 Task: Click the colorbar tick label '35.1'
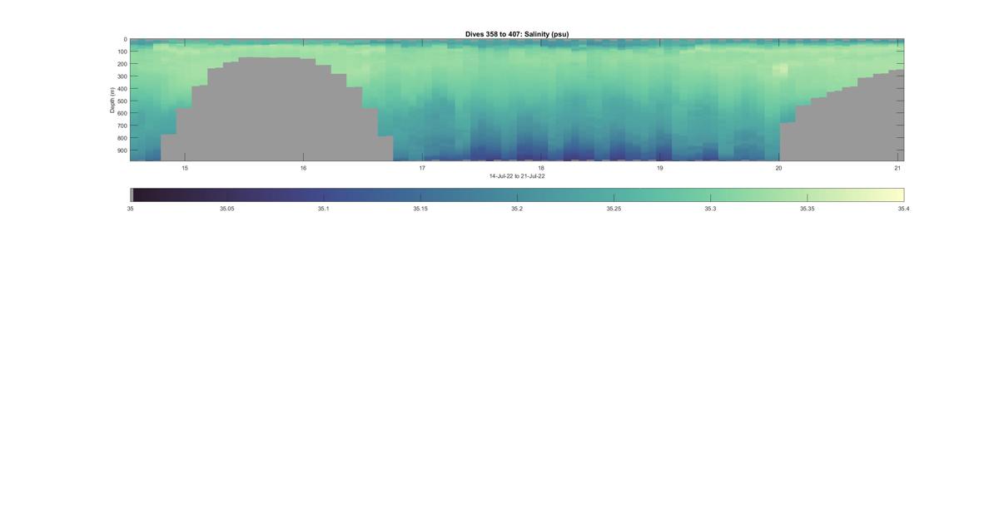(324, 209)
